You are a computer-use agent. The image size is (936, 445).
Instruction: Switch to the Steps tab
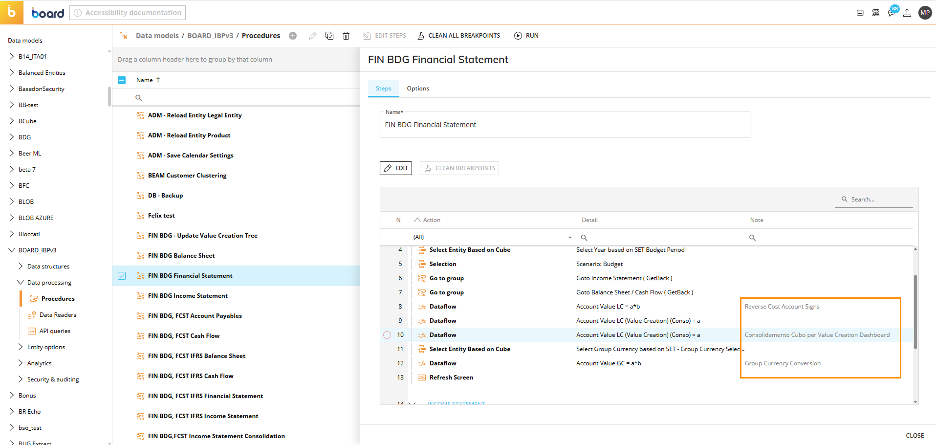pyautogui.click(x=384, y=89)
